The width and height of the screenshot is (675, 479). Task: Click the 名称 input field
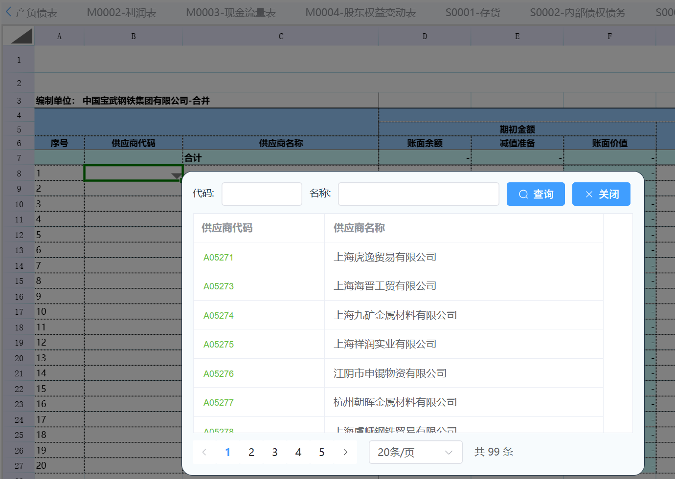point(418,194)
